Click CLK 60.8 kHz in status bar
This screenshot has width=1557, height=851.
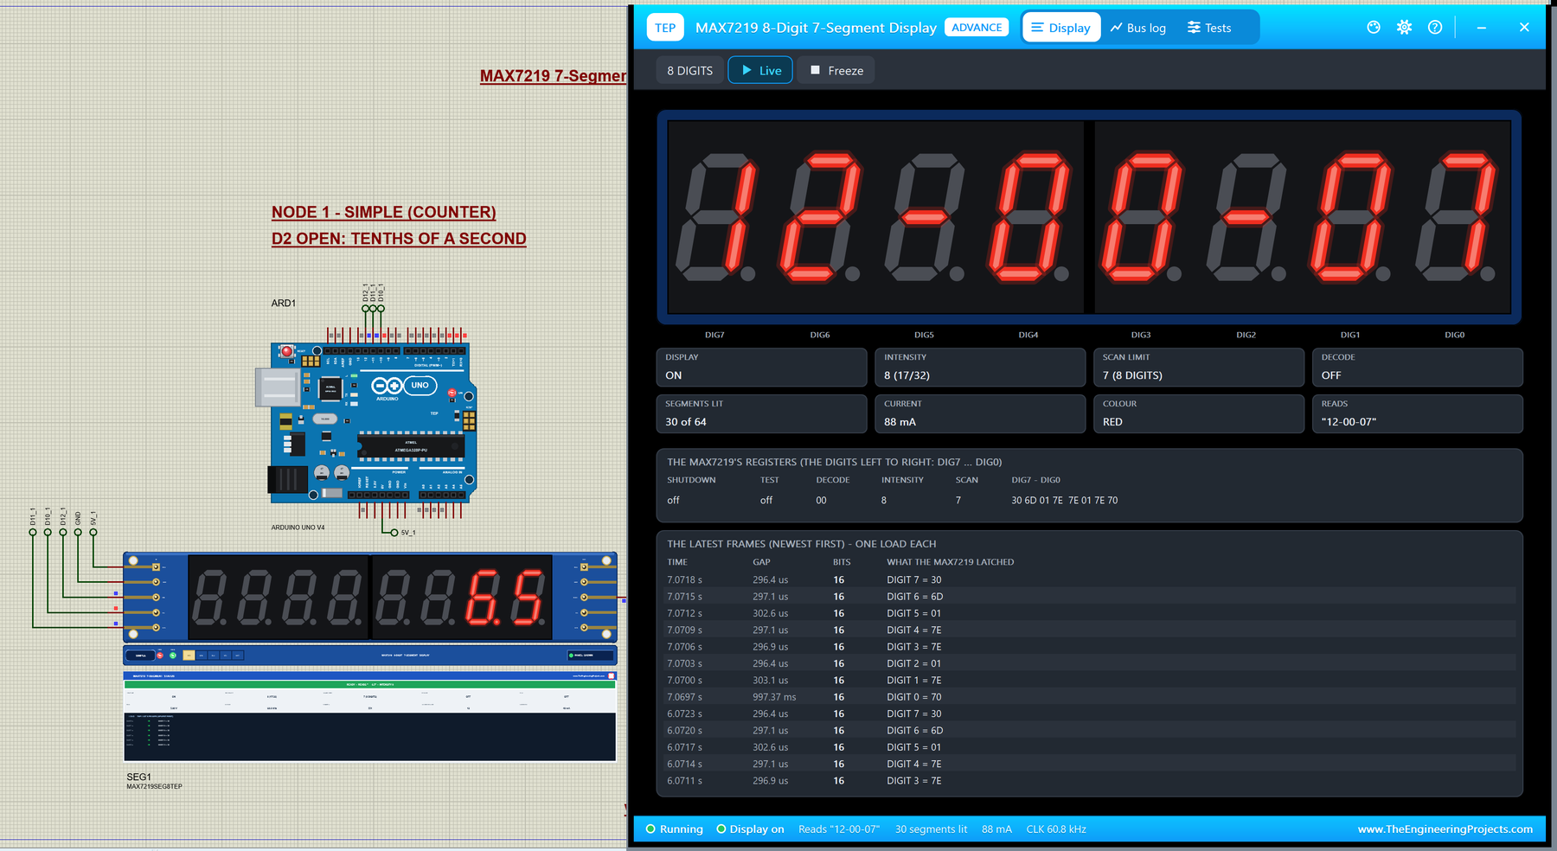(x=1056, y=829)
